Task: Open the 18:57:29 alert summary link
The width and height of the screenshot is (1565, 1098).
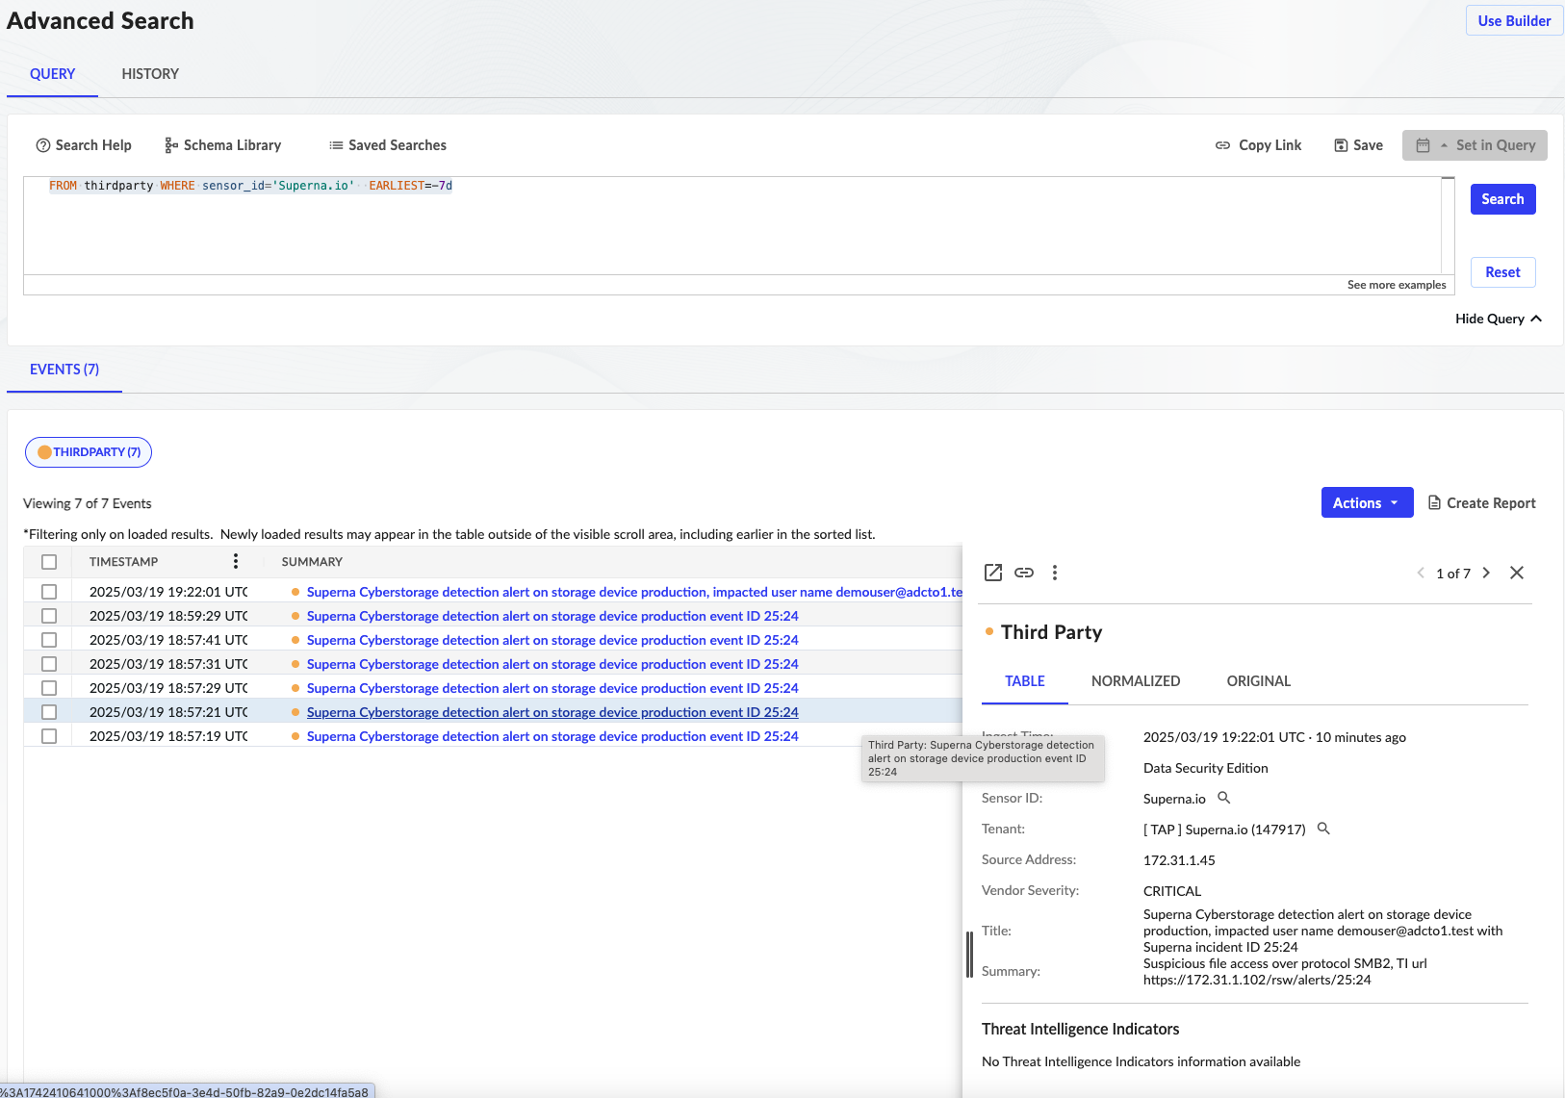Action: [x=552, y=688]
